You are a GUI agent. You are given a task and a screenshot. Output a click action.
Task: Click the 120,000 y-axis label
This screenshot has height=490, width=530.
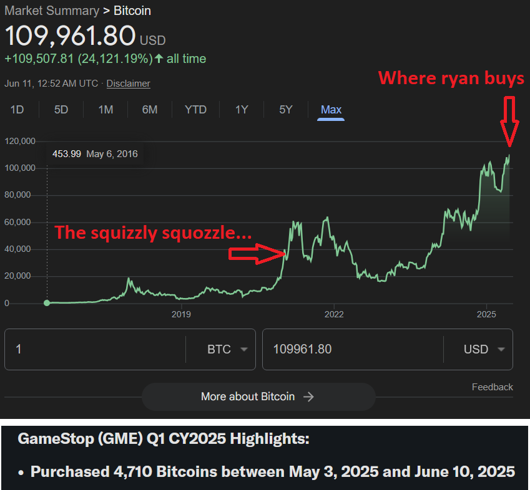20,141
